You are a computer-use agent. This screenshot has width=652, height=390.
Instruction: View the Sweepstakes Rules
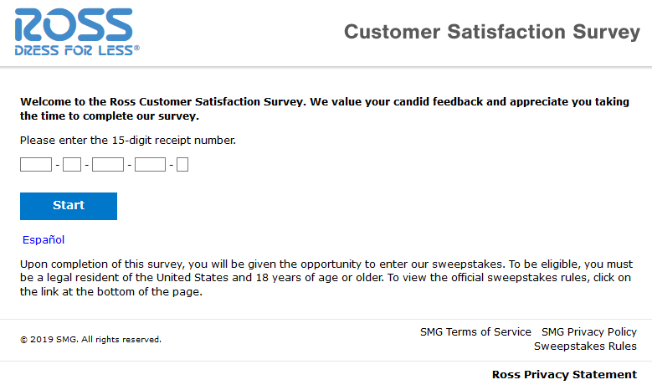coord(585,346)
